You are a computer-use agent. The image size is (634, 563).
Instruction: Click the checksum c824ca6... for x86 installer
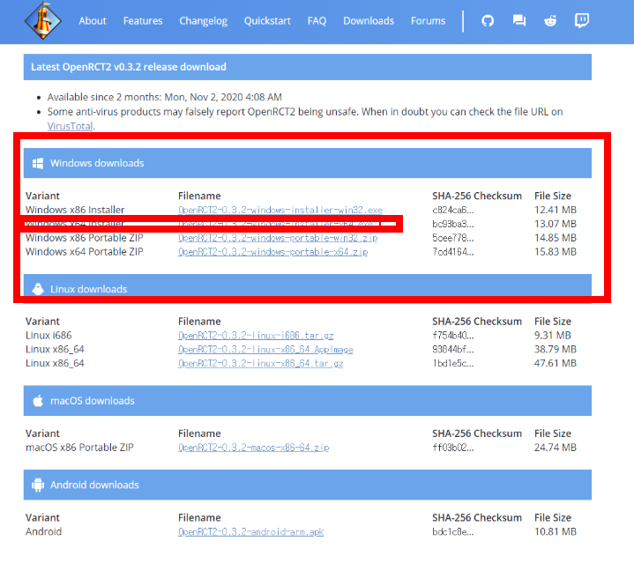coord(453,210)
